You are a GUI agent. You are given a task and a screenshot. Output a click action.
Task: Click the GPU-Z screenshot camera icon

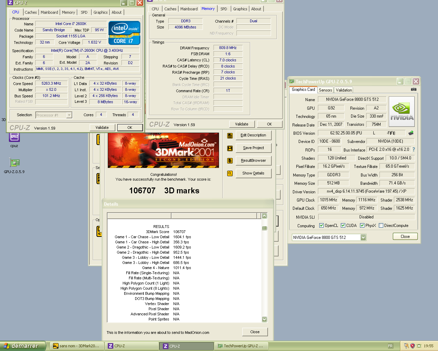point(414,89)
